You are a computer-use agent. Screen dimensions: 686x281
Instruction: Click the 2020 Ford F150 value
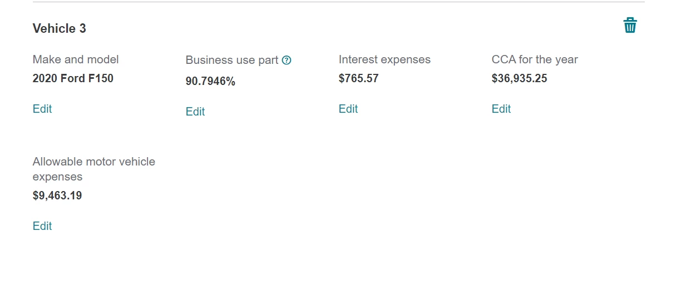coord(73,78)
